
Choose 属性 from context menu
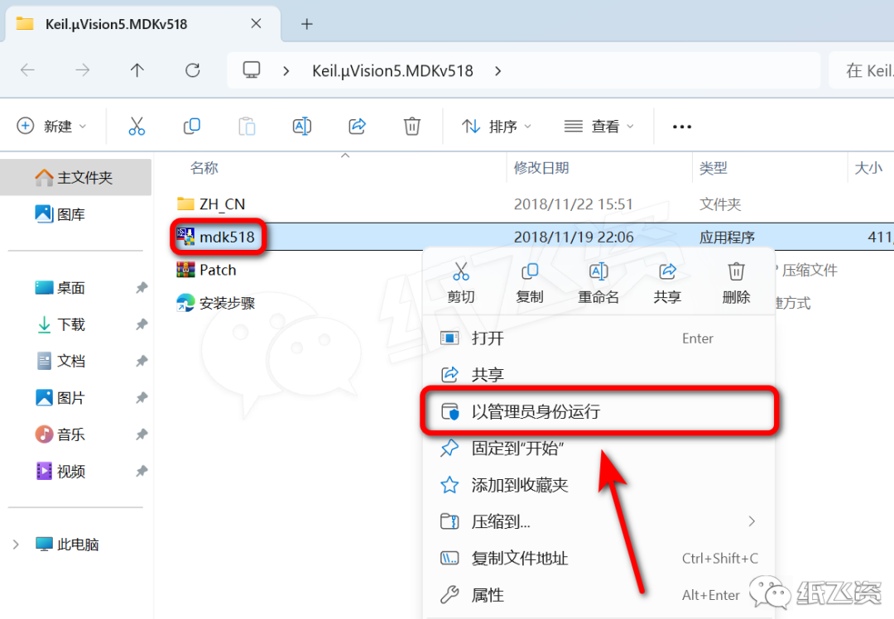pos(598,594)
